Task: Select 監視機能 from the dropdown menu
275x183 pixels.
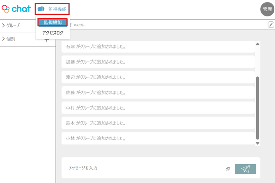Action: click(x=53, y=23)
